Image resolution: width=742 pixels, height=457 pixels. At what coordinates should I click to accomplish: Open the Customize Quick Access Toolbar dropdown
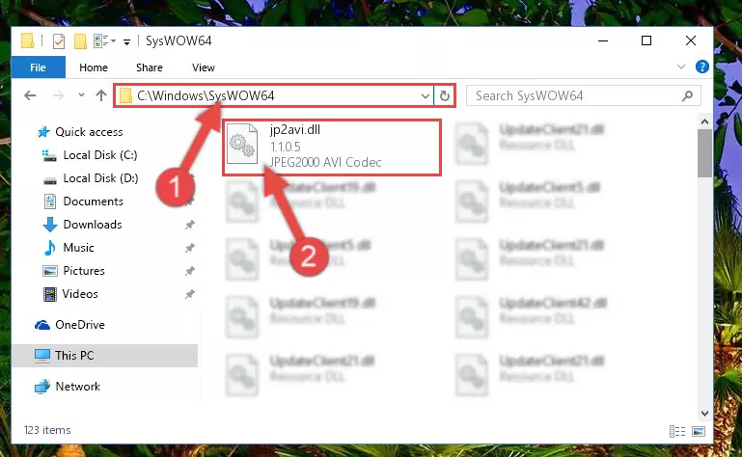(126, 42)
